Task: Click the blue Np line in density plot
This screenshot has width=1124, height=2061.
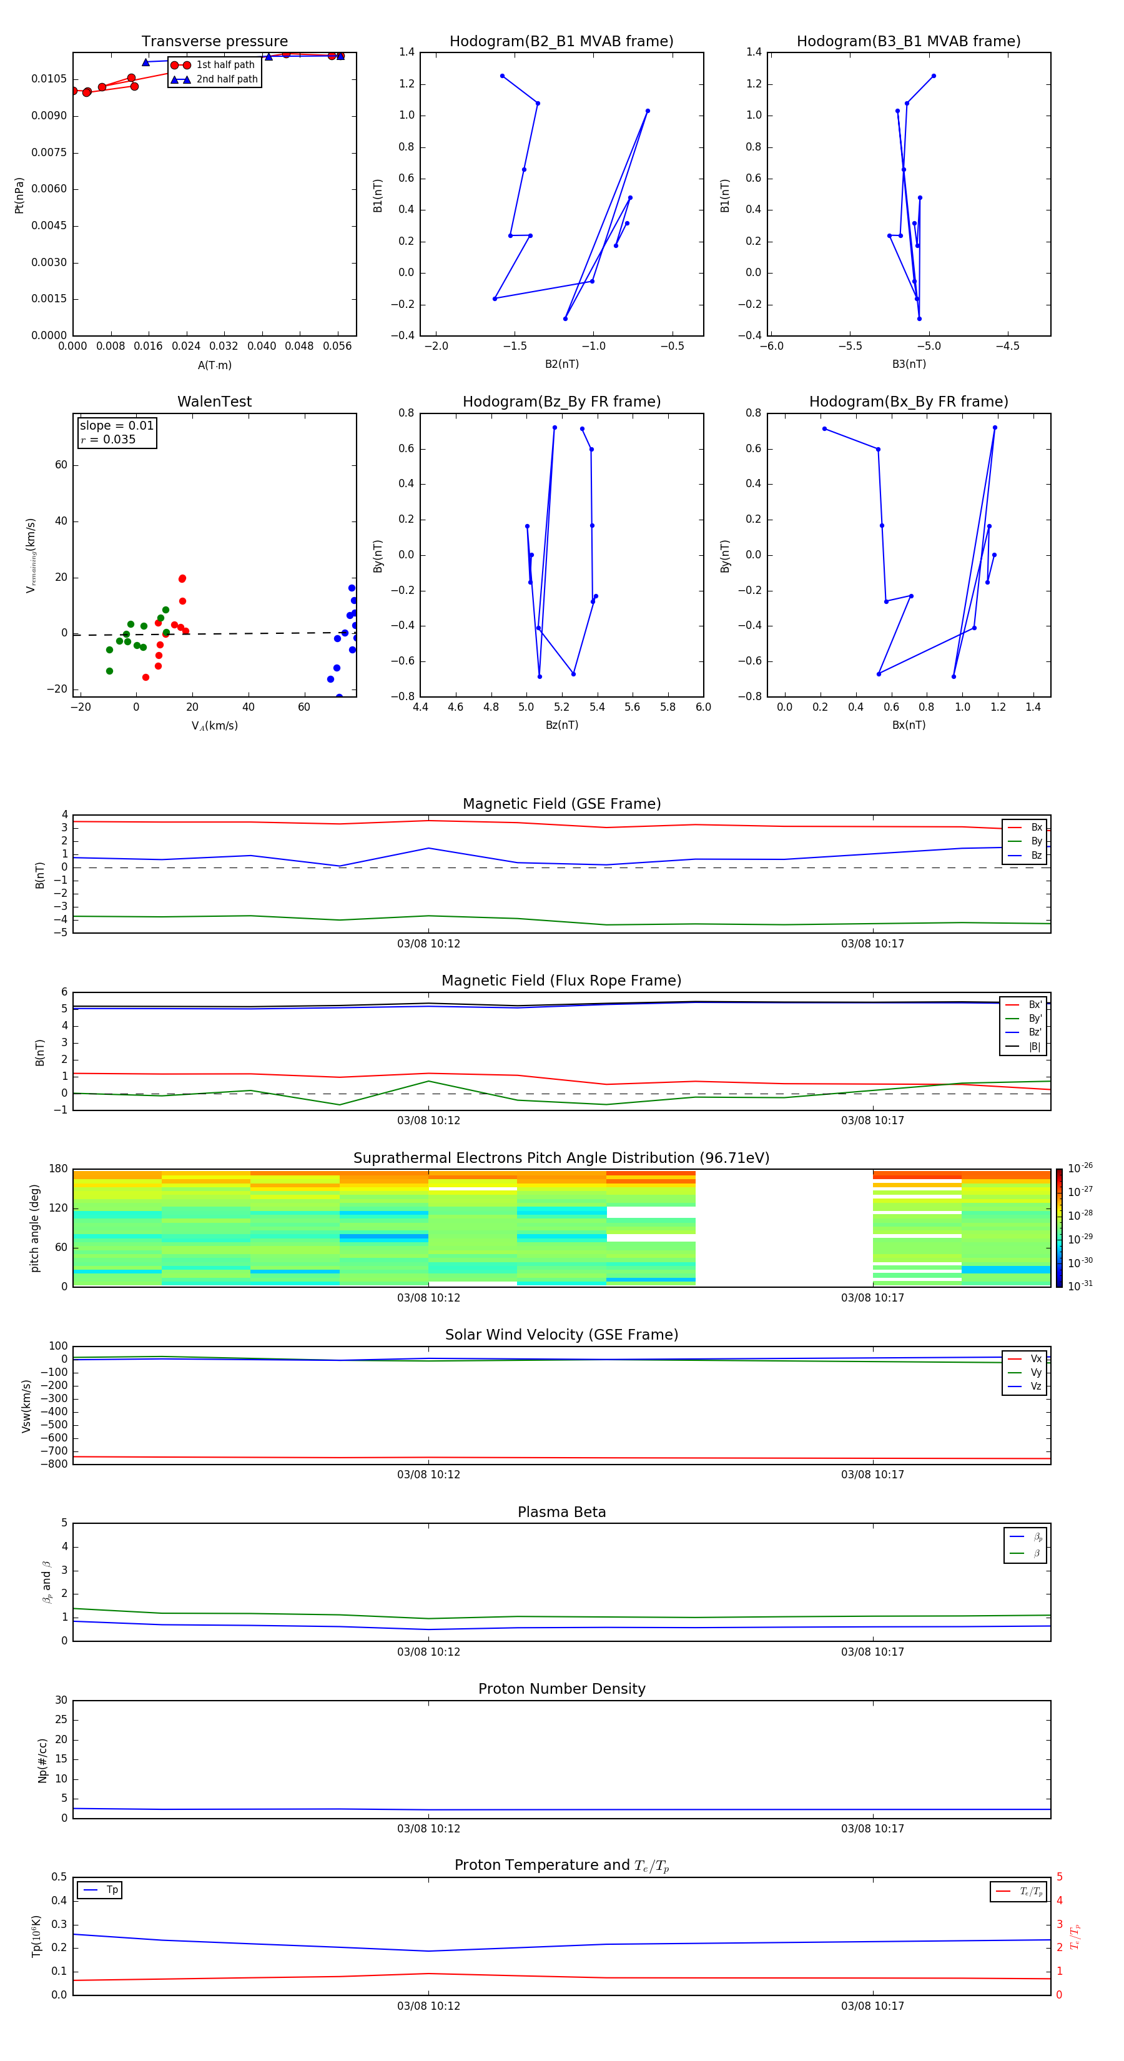Action: pyautogui.click(x=561, y=1810)
